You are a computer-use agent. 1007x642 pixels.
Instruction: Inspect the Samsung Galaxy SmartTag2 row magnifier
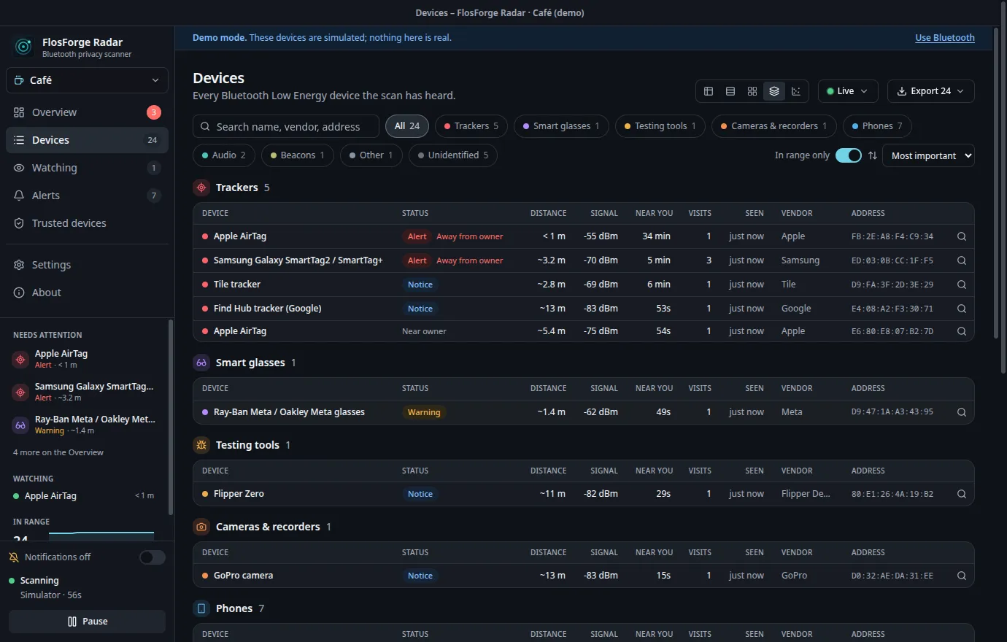click(961, 260)
